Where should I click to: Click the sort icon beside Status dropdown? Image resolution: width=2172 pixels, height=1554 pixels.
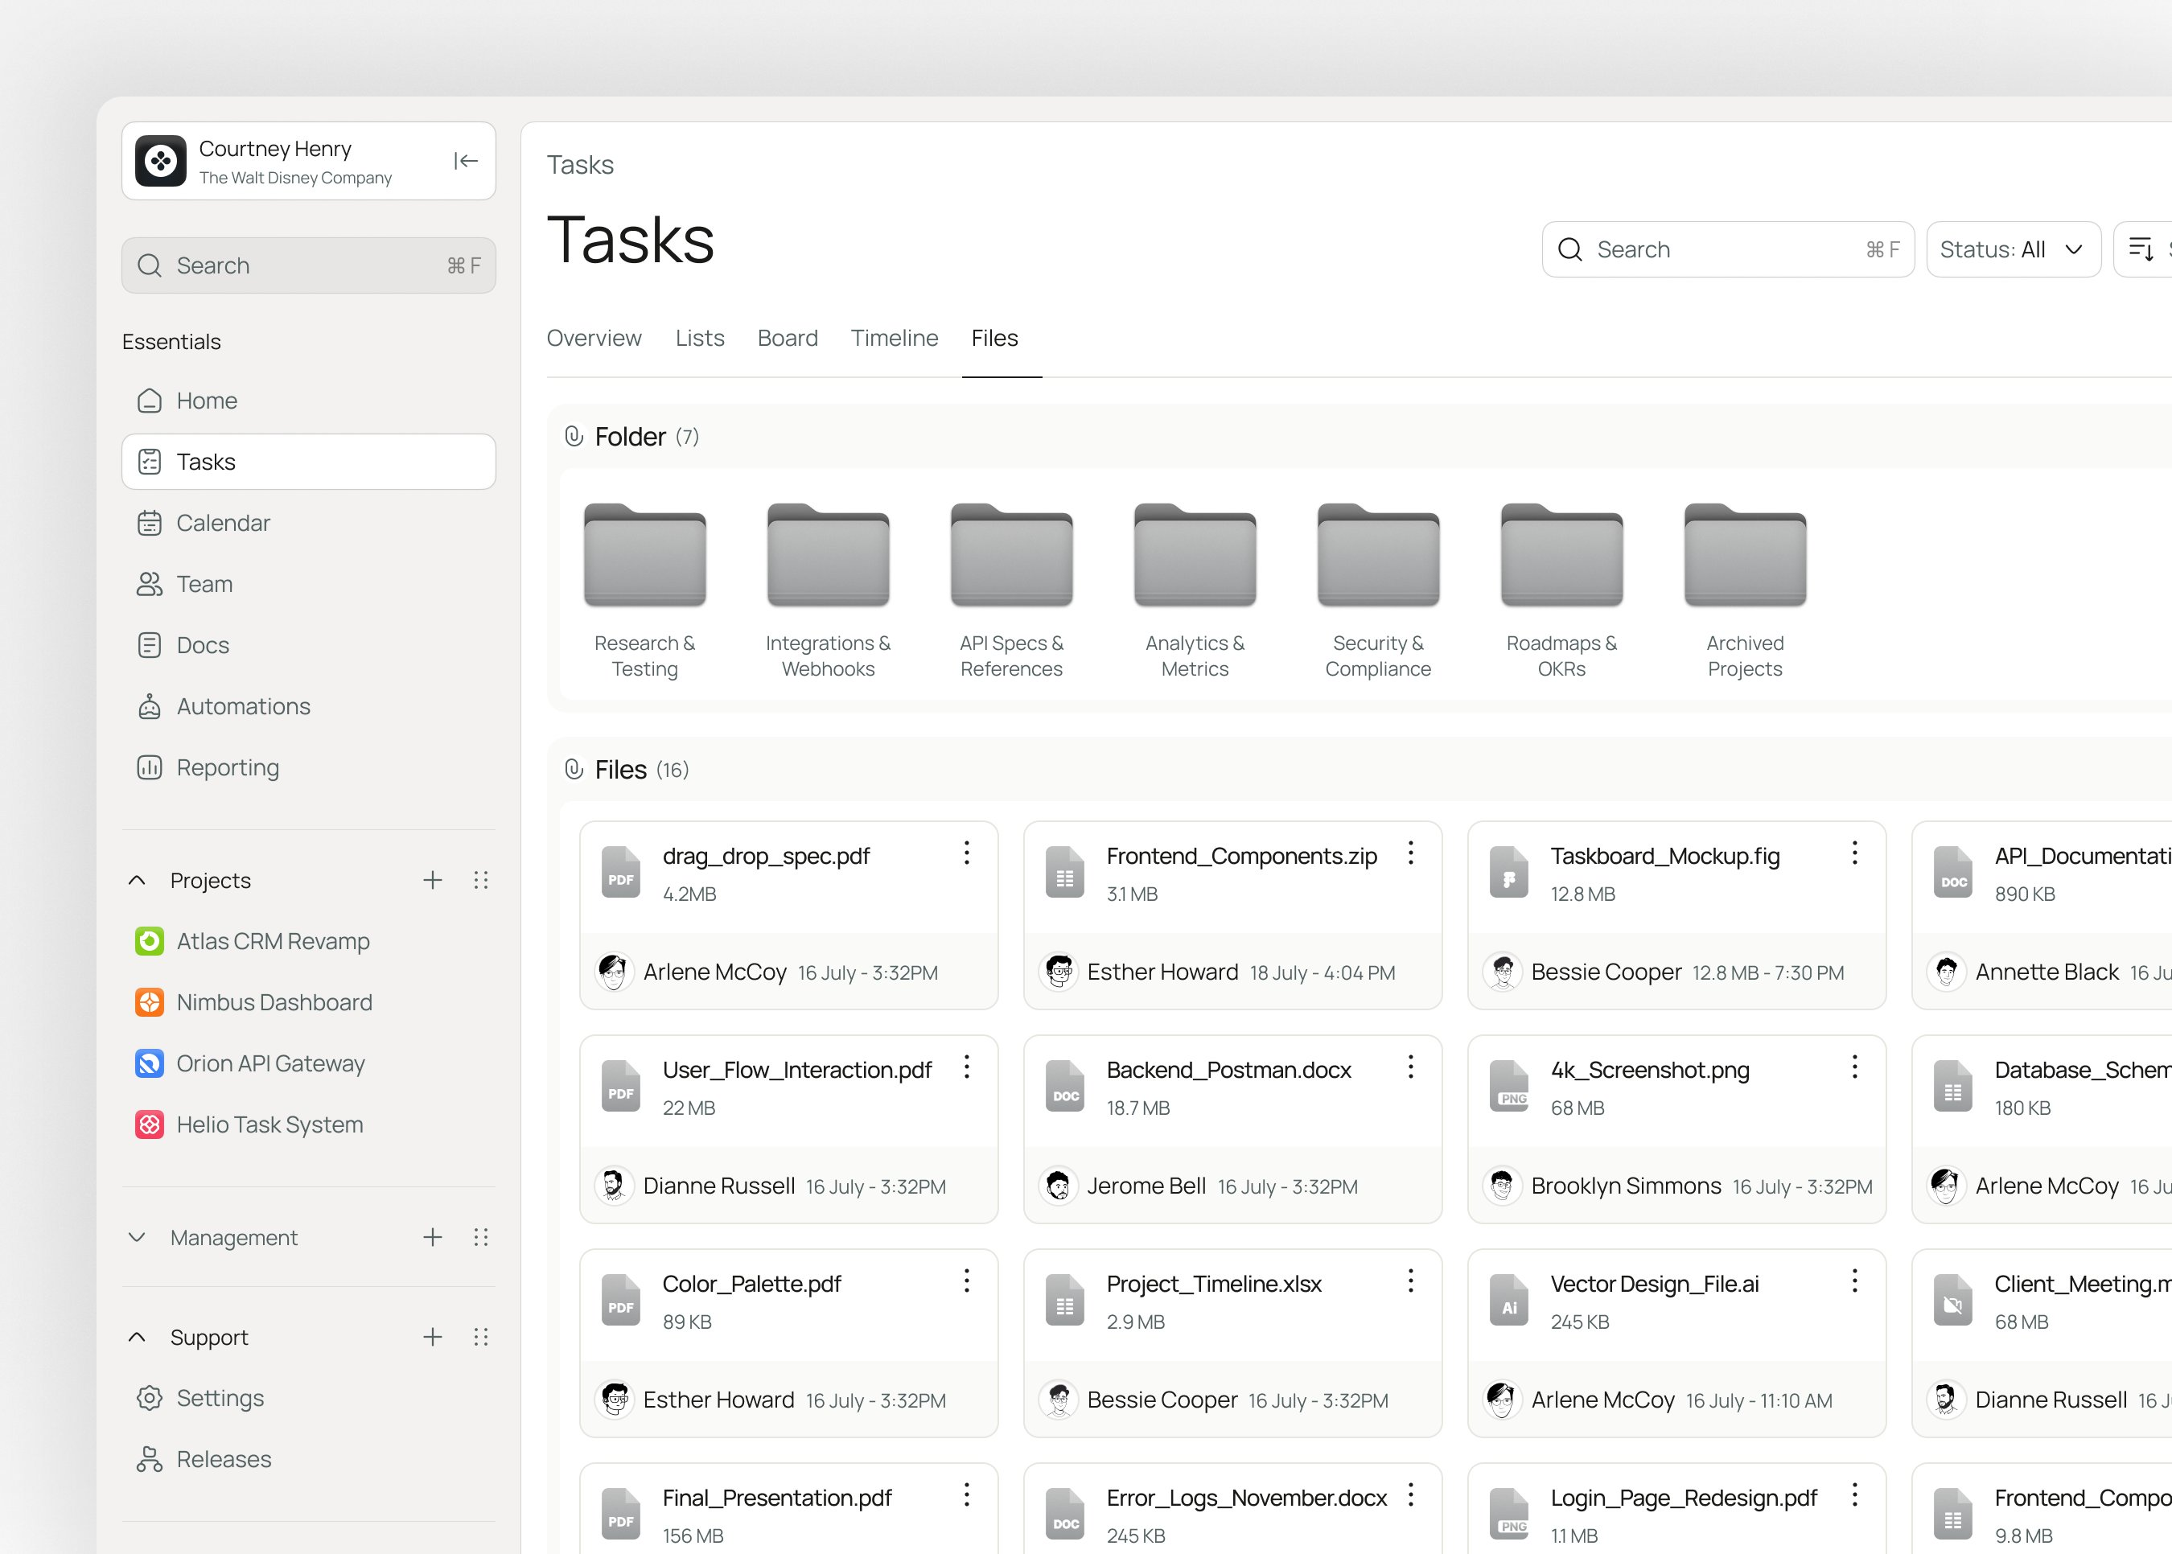pyautogui.click(x=2141, y=249)
